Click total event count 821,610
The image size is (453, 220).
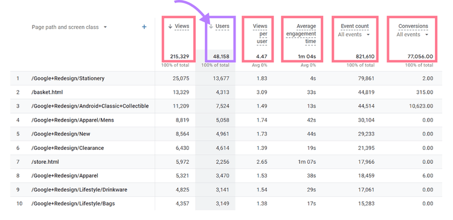pyautogui.click(x=365, y=57)
